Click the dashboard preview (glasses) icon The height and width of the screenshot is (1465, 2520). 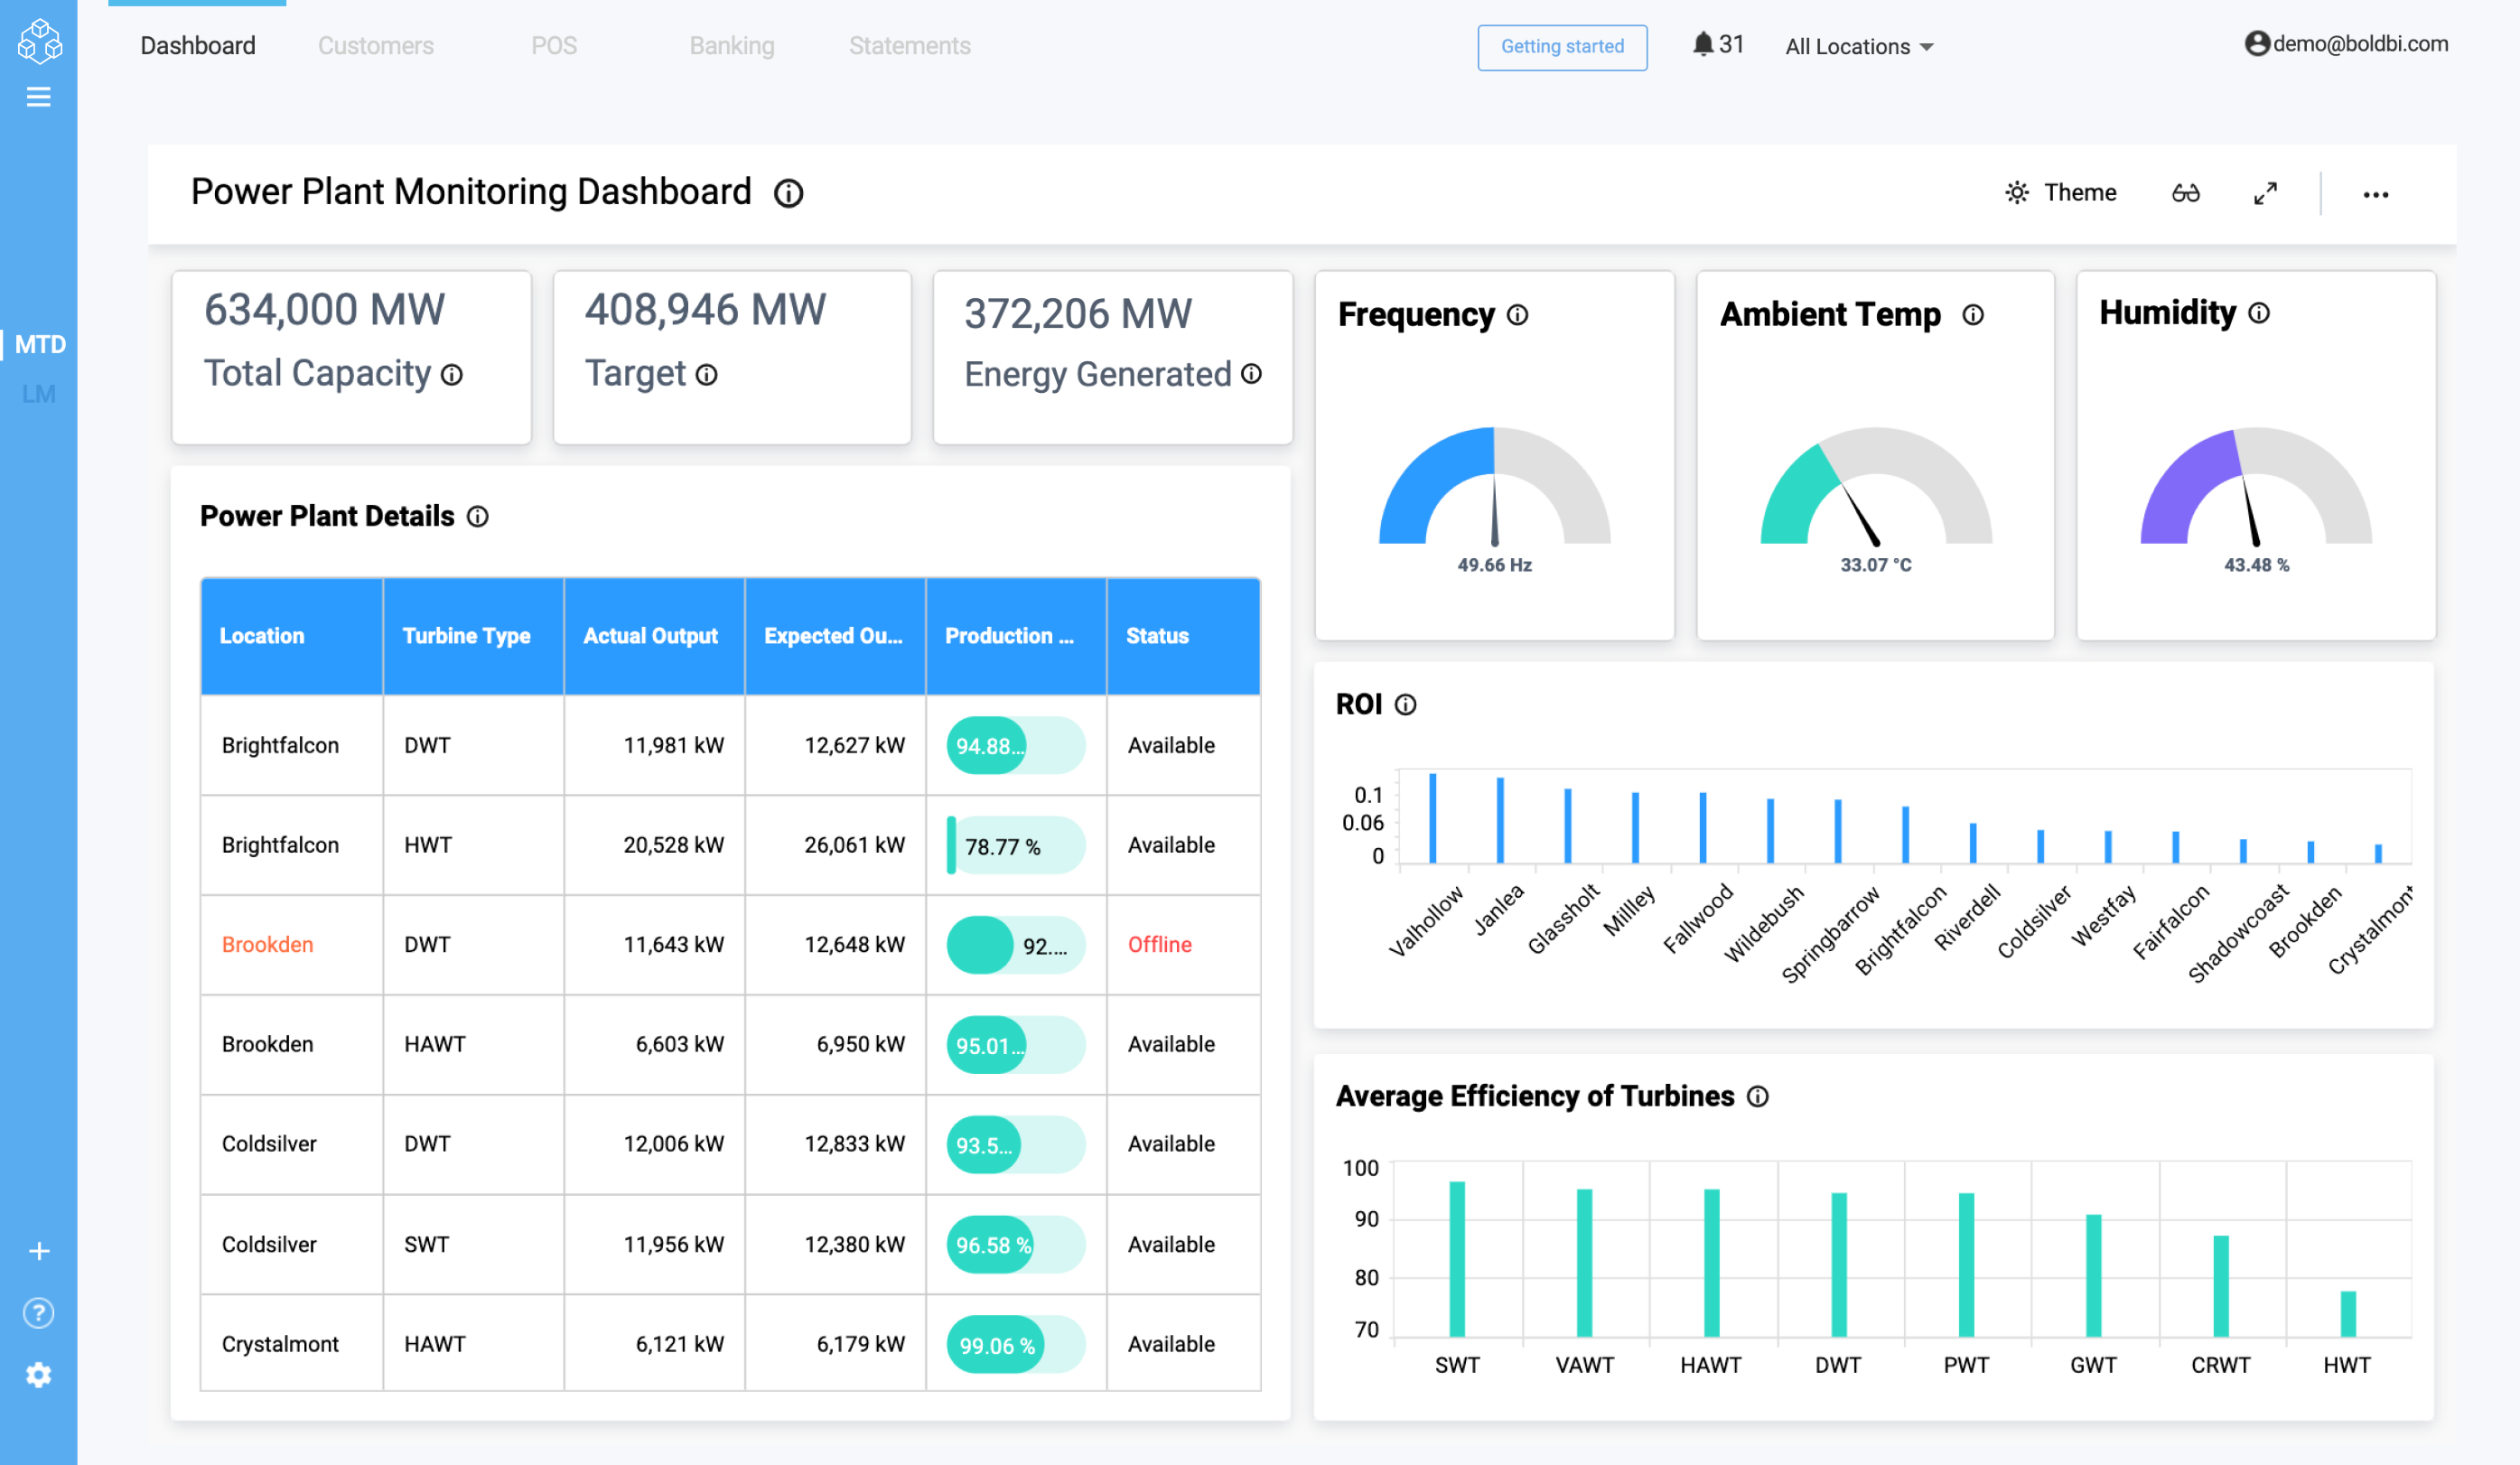[2186, 192]
